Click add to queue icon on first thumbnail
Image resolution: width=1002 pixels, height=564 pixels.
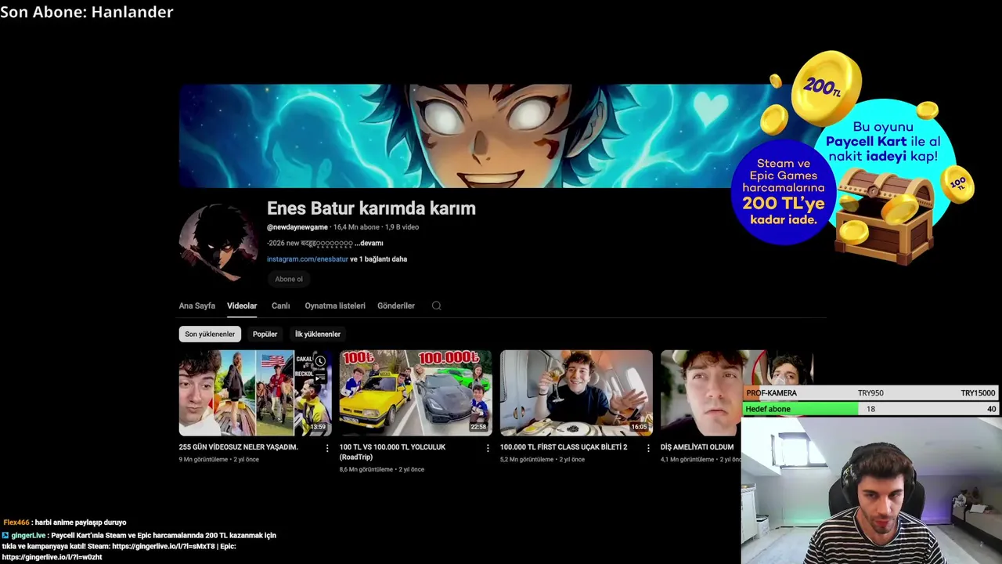click(320, 377)
